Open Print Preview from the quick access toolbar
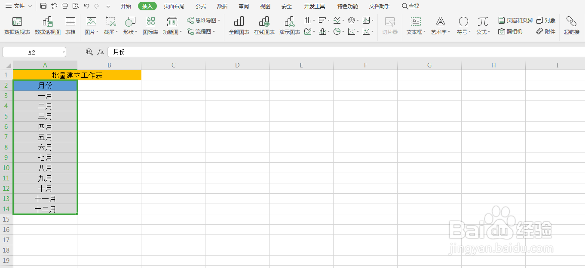The width and height of the screenshot is (585, 268). tap(76, 6)
